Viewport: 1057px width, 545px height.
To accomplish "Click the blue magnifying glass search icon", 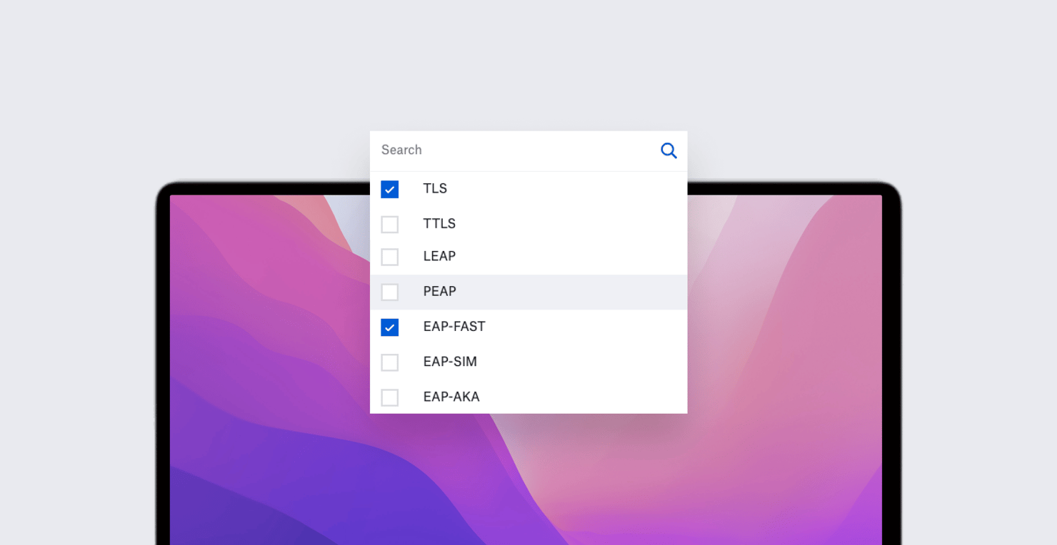I will [x=668, y=151].
